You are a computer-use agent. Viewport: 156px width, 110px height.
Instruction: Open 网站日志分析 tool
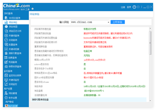pyautogui.click(x=13, y=31)
